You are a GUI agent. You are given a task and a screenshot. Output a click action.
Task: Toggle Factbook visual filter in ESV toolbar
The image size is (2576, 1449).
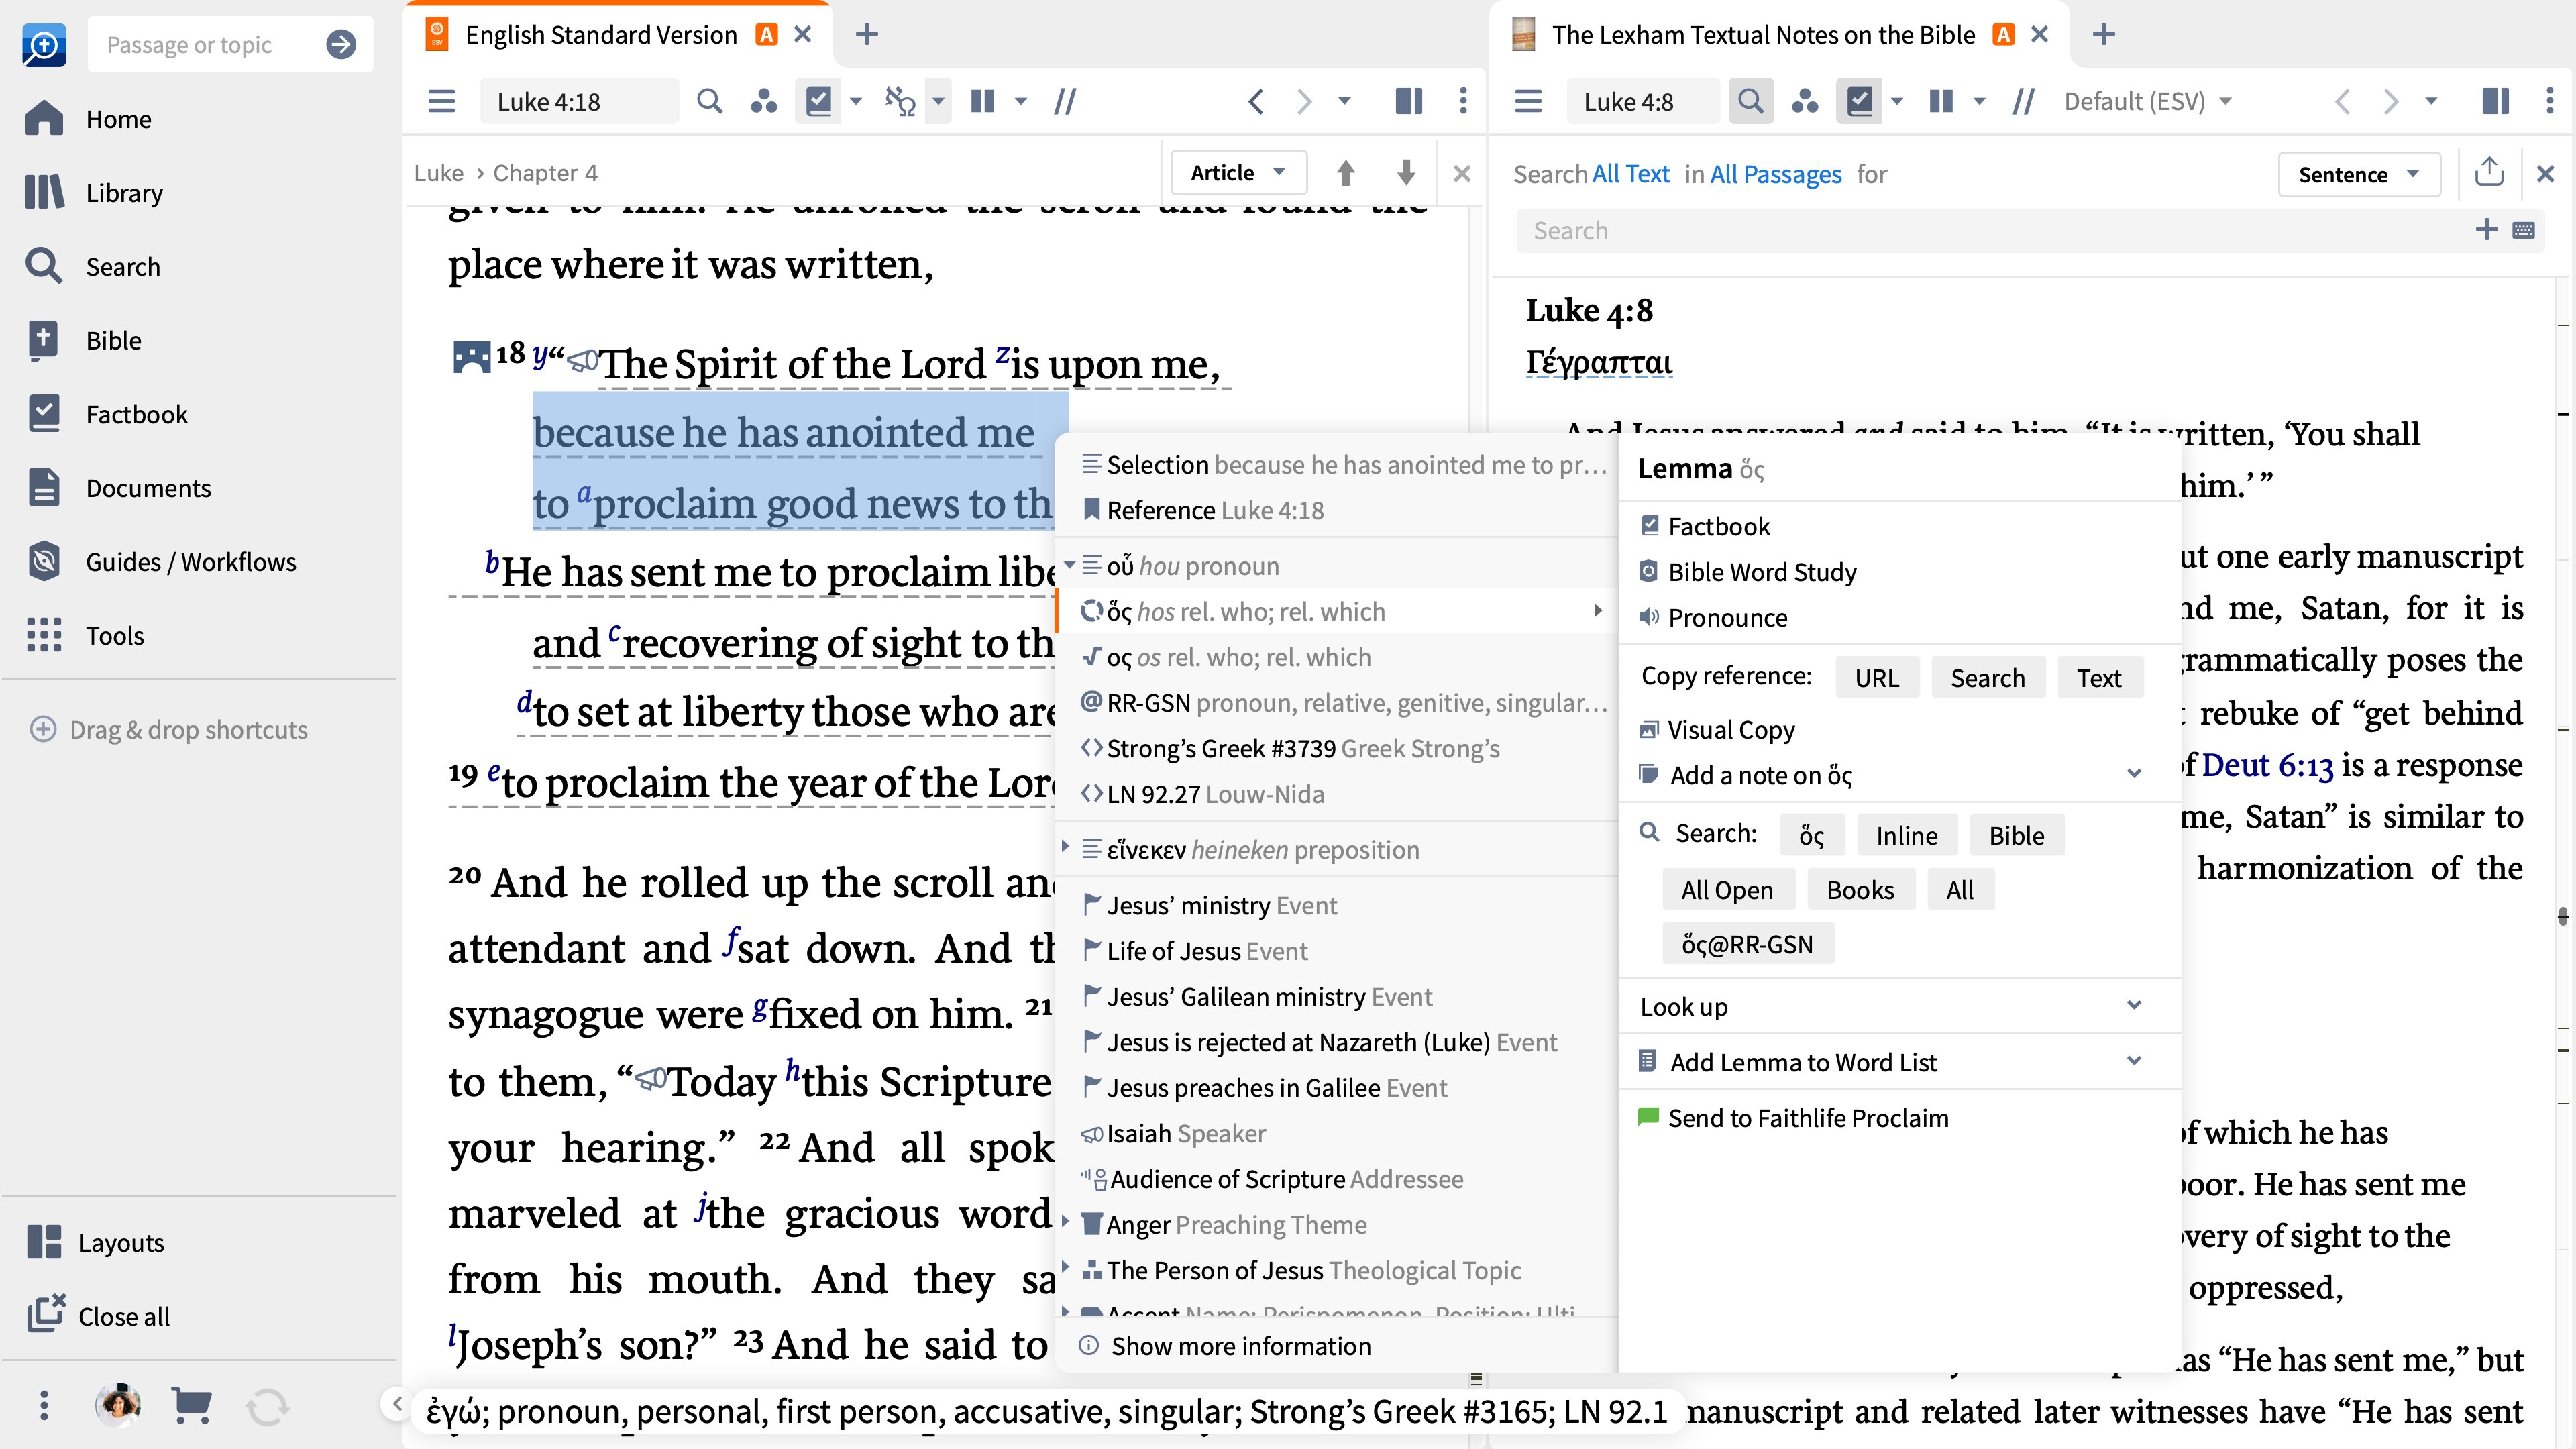pyautogui.click(x=818, y=101)
